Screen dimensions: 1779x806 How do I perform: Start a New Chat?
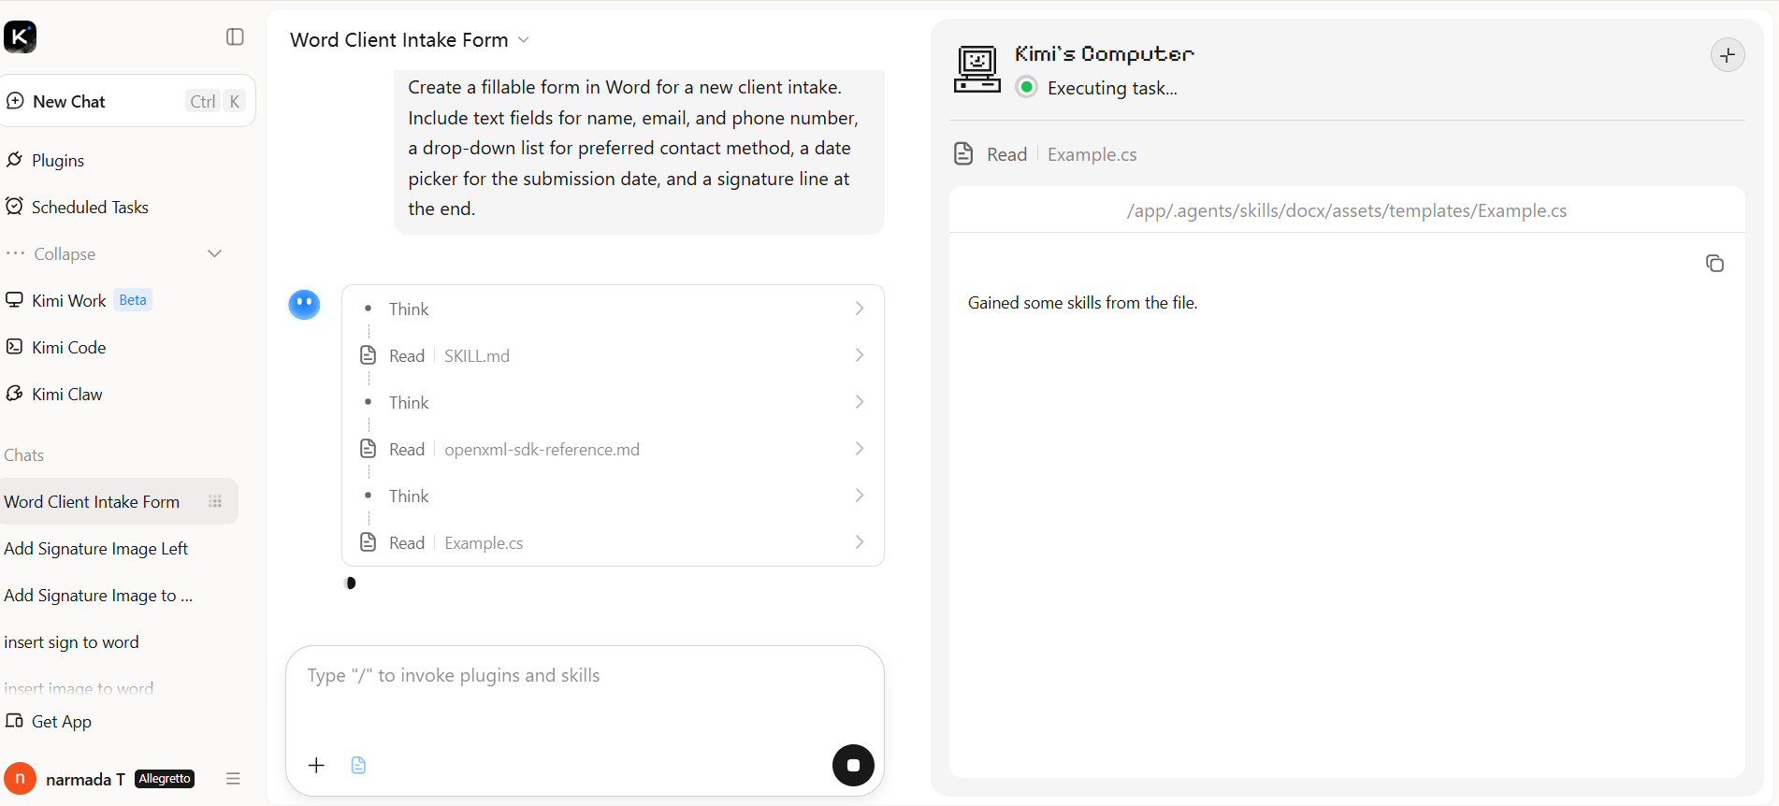[128, 101]
